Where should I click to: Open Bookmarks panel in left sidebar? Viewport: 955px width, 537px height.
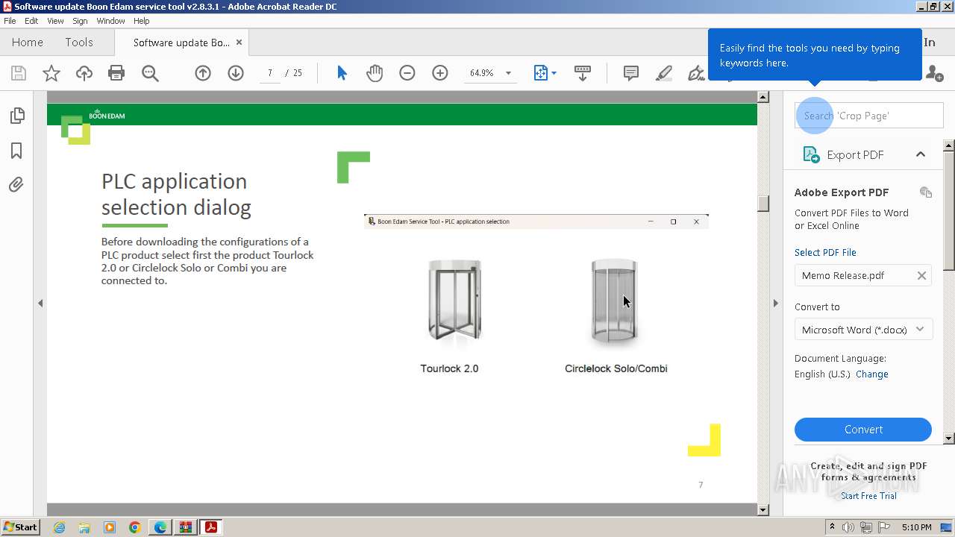tap(16, 151)
